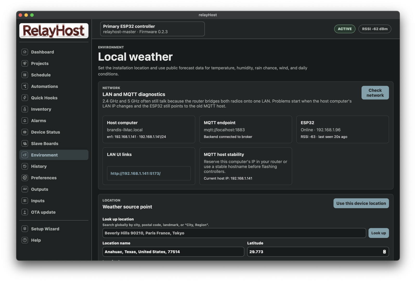
Task: Click the ACTIVE status badge
Action: tap(345, 29)
